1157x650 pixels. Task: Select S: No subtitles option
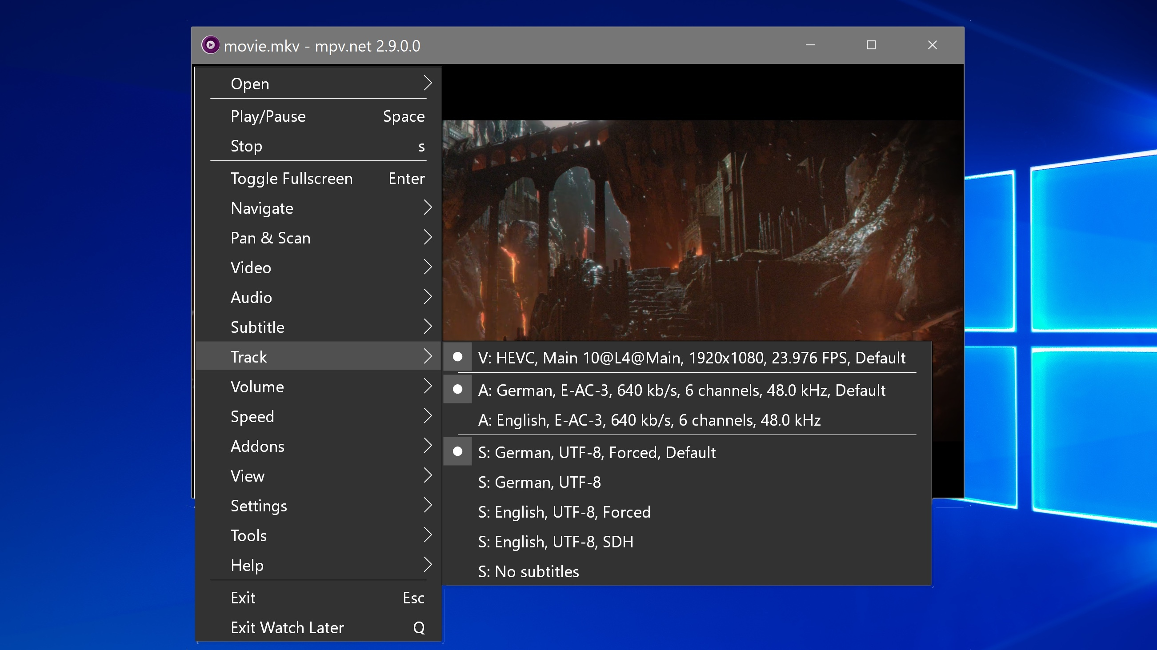(528, 571)
